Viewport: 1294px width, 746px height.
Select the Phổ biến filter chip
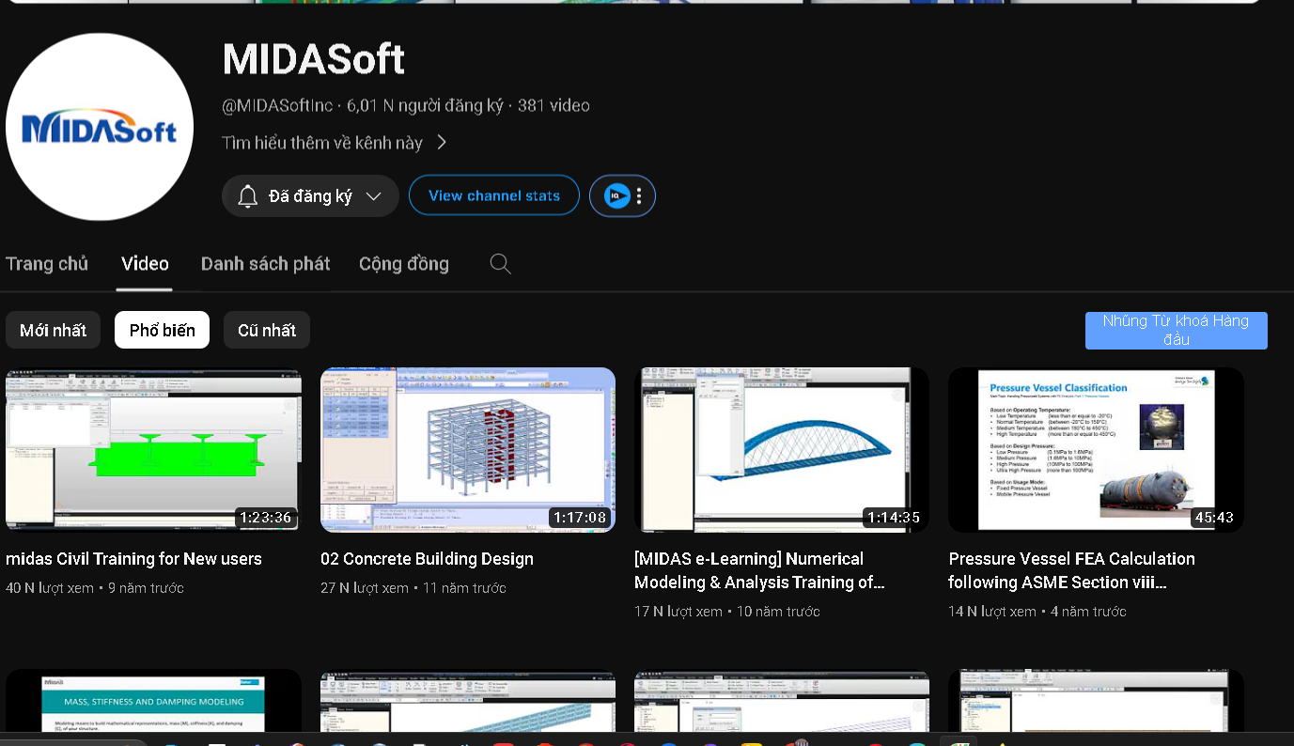coord(163,330)
